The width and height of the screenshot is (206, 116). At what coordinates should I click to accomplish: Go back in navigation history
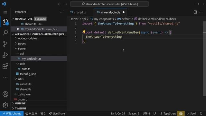[x=60, y=4]
